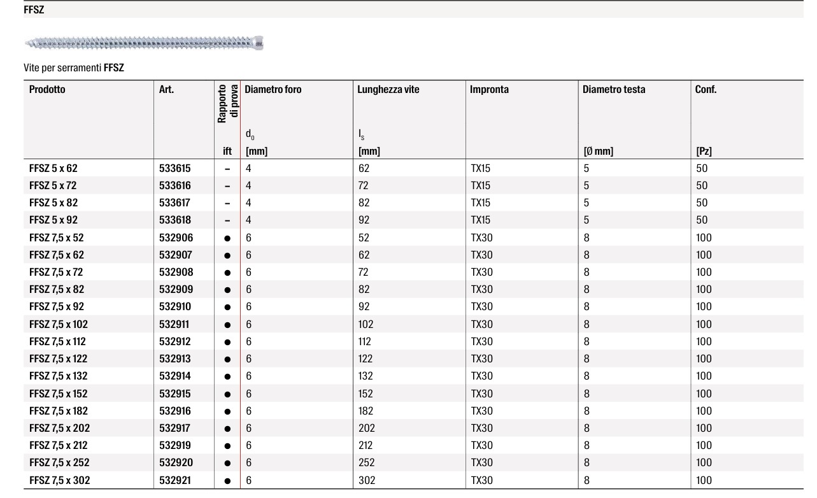Click product FFSZ 7,5 x 92
This screenshot has width=817, height=498.
click(57, 306)
